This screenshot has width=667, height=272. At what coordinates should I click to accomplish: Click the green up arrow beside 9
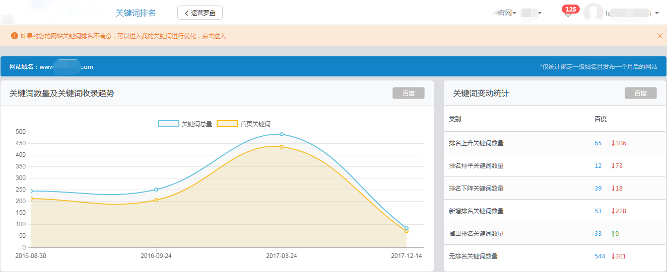pos(613,234)
